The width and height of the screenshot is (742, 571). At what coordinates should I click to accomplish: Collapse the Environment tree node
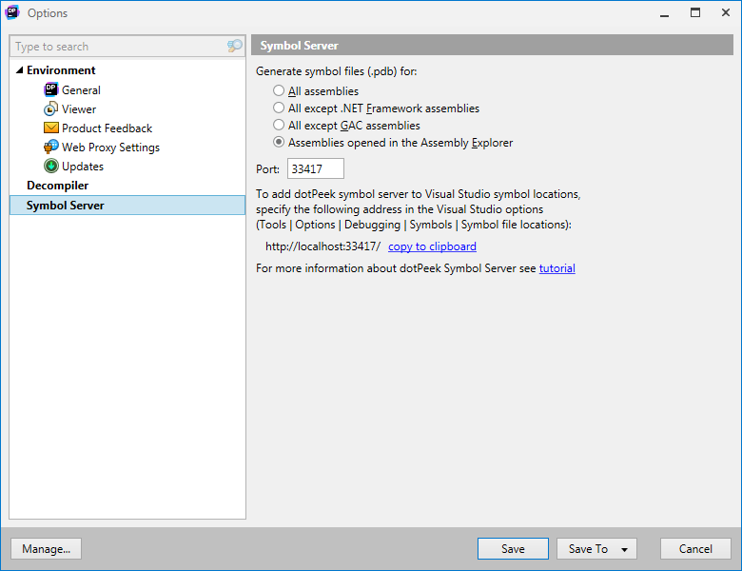coord(19,70)
